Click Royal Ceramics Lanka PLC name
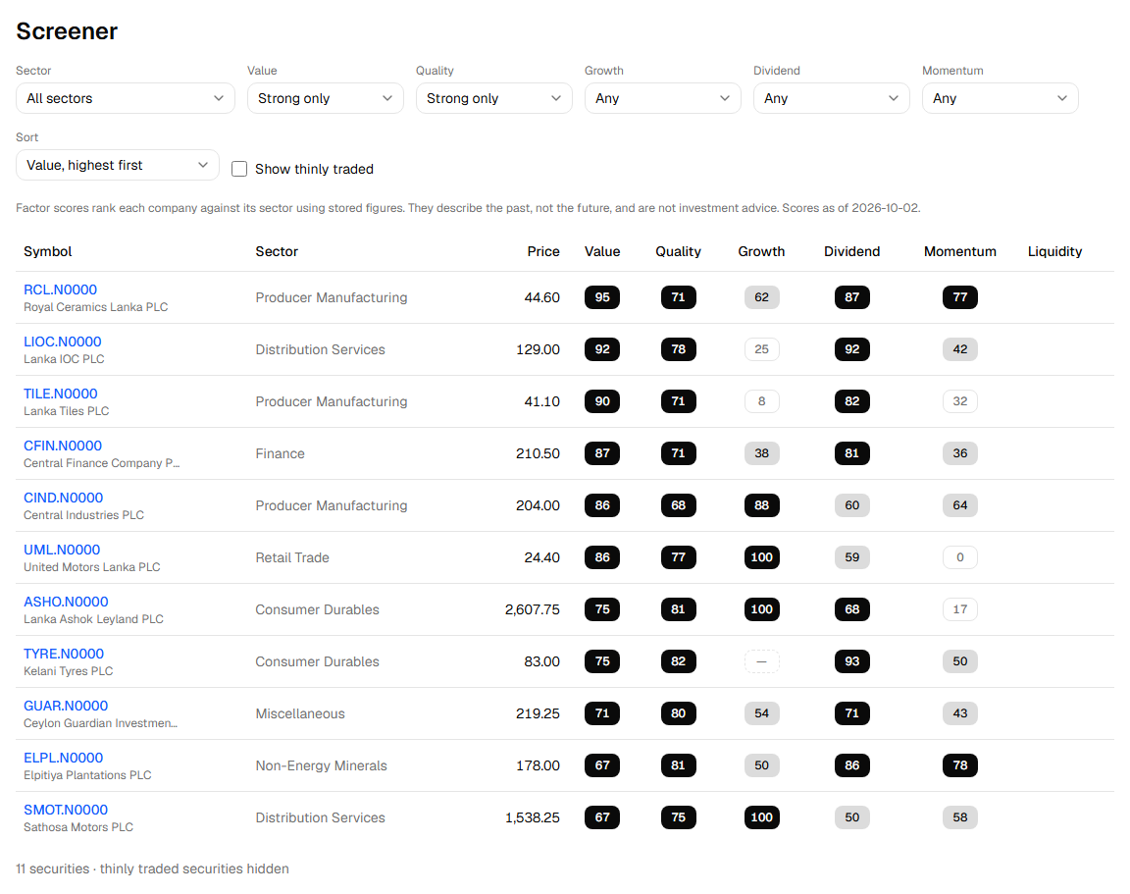Viewport: 1130px width, 894px height. pos(96,306)
